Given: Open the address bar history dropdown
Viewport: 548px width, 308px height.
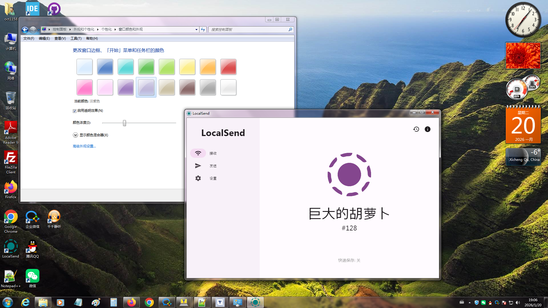Looking at the screenshot, I should (x=196, y=30).
